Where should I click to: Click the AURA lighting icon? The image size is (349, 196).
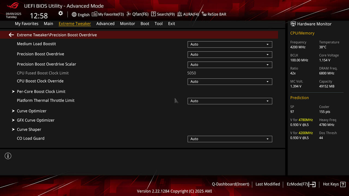click(180, 14)
